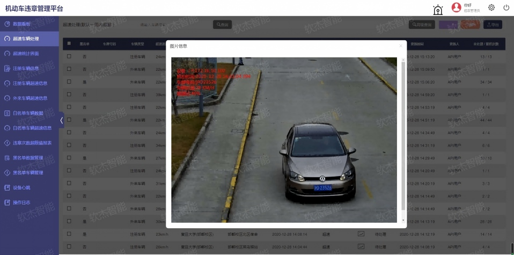The image size is (514, 255).
Task: Click the 注册车辆信息 sidebar icon
Action: click(x=7, y=68)
